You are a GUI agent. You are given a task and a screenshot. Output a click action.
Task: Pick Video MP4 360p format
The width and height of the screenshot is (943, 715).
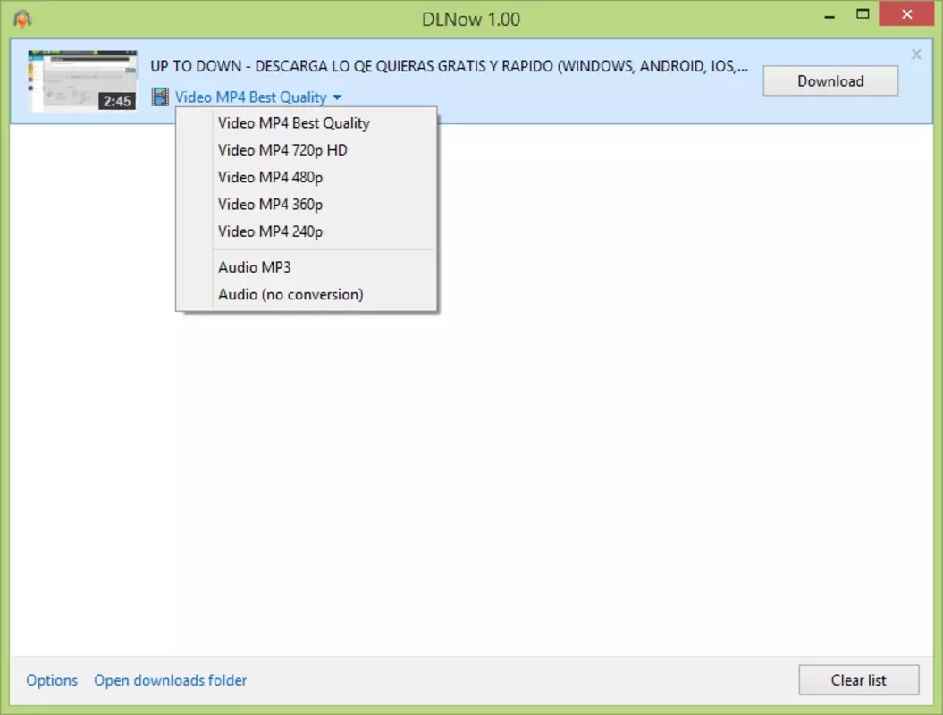307,205
